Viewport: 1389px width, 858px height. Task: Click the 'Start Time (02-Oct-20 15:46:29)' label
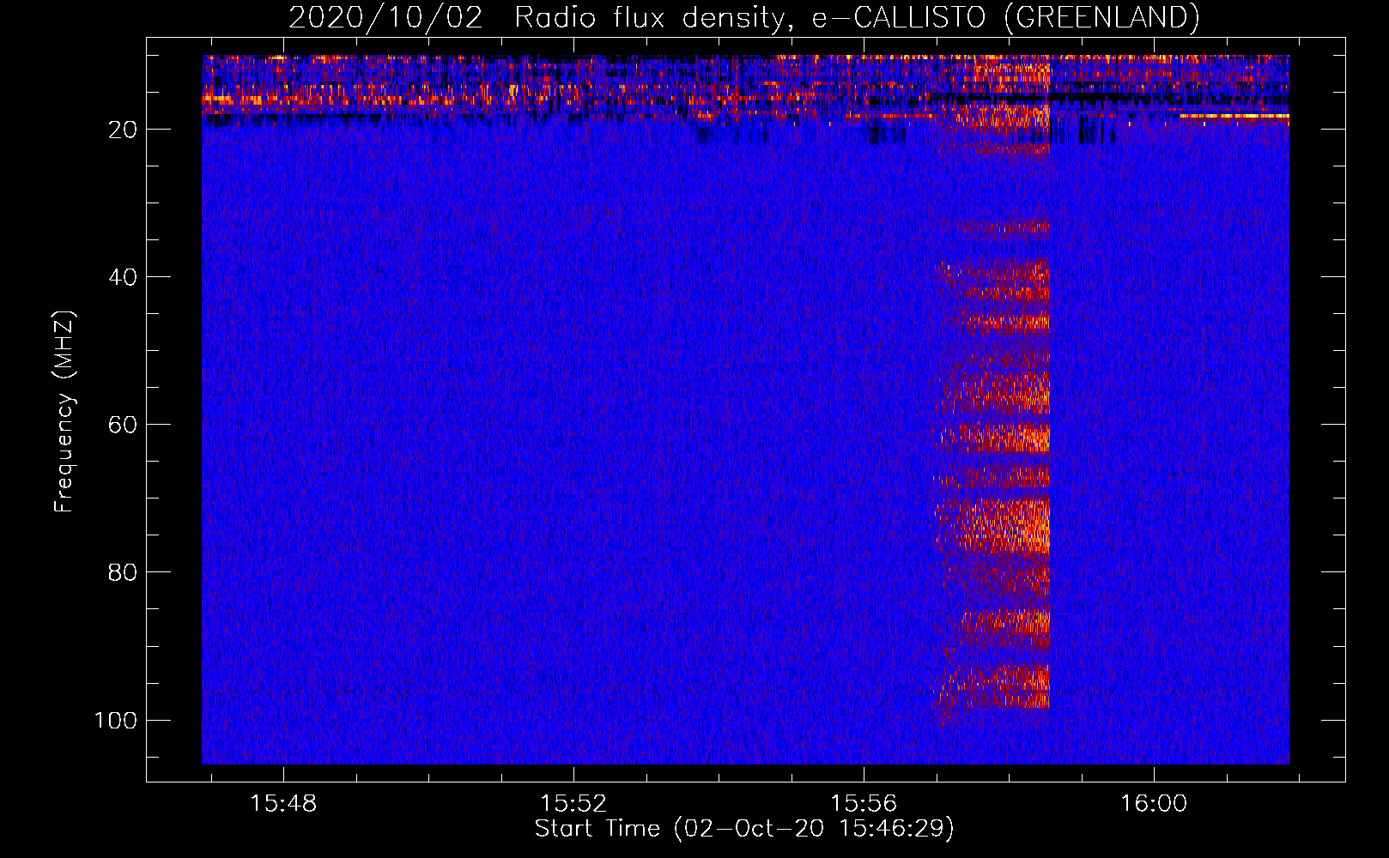pos(744,829)
